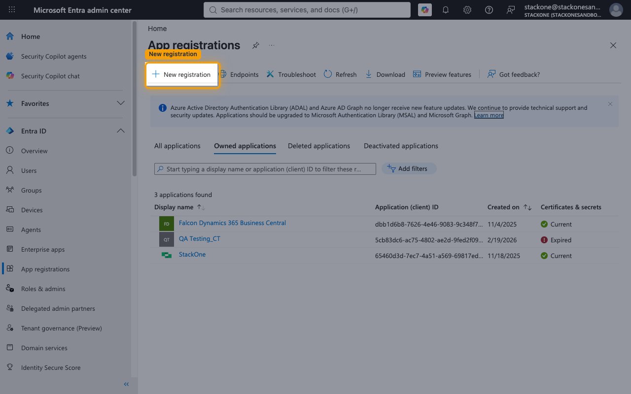
Task: Click the sidebar vertical scrollbar
Action: 135,98
